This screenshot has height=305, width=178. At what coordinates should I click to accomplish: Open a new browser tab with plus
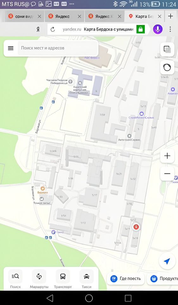click(170, 16)
